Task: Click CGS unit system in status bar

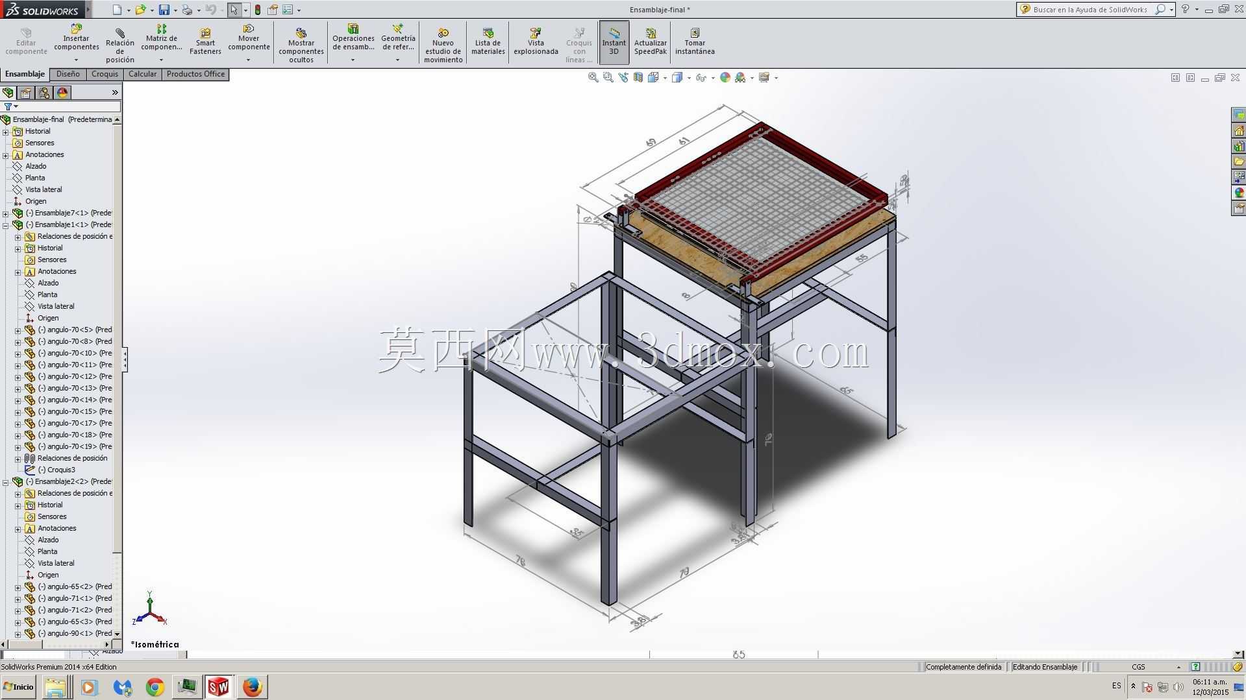Action: [1138, 667]
